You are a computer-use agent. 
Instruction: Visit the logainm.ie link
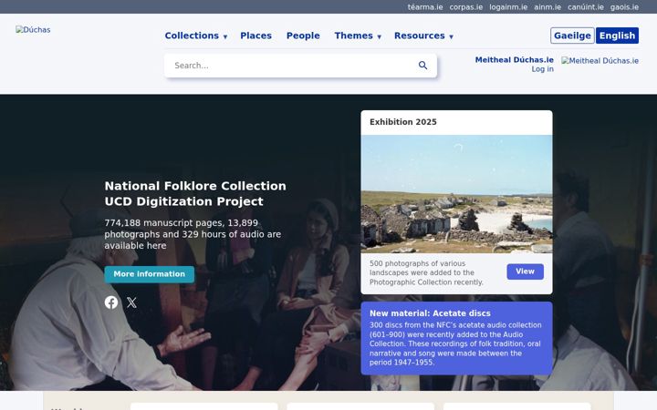(x=508, y=7)
